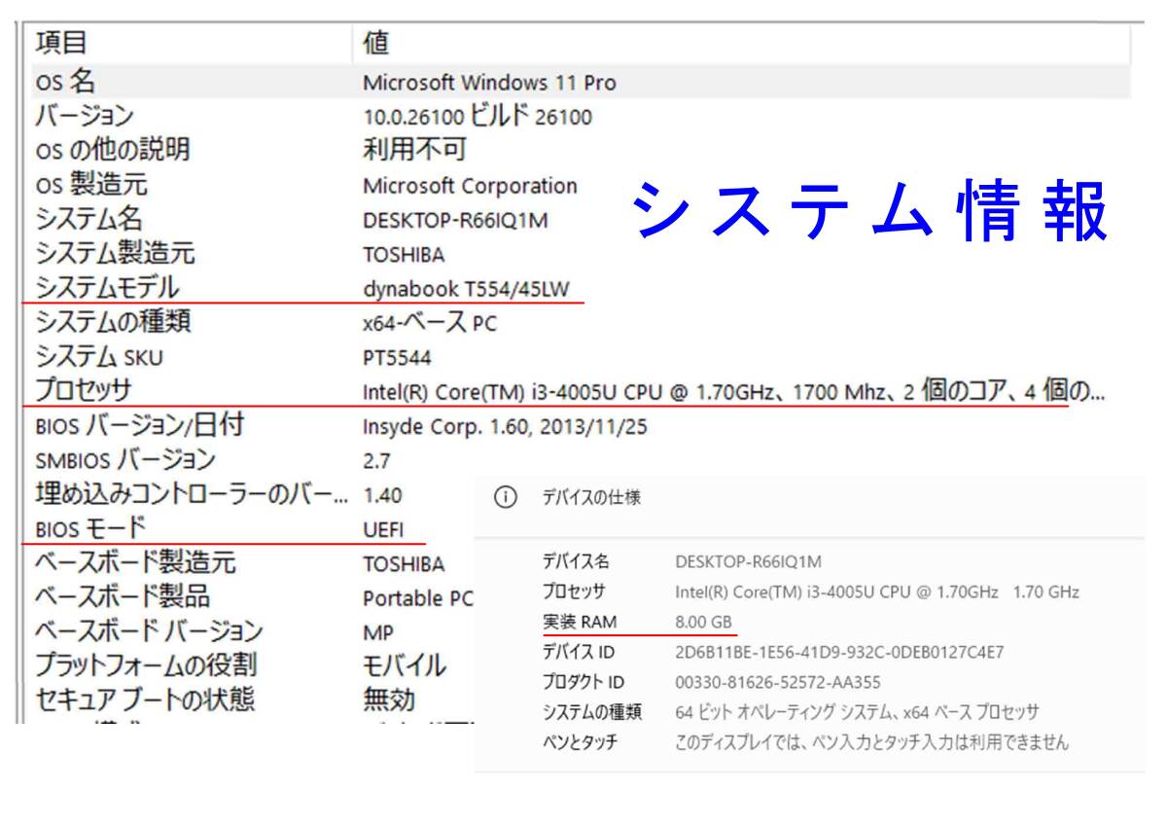Click the SMBIOS value 2.7
1167x825 pixels.
376,461
